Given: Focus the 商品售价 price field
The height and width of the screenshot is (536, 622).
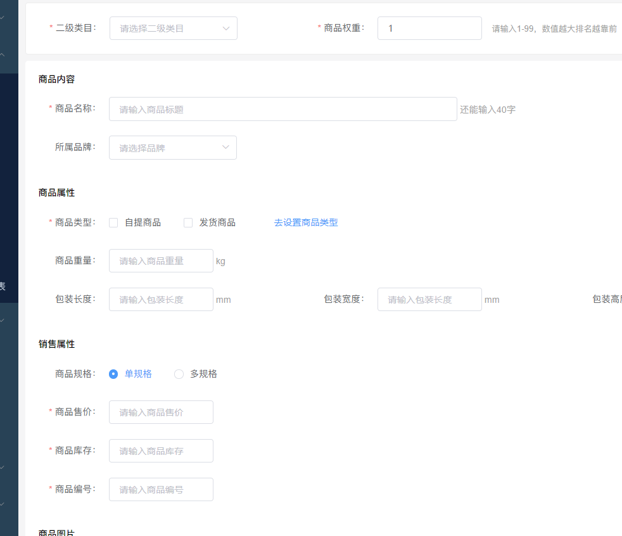Looking at the screenshot, I should [161, 412].
